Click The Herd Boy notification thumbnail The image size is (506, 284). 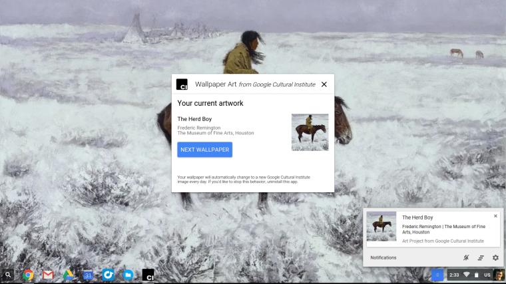point(381,226)
